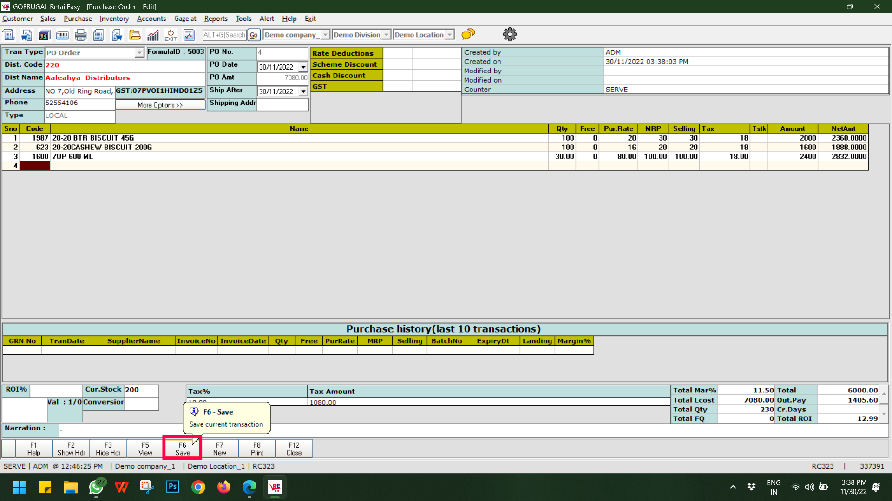Image resolution: width=892 pixels, height=501 pixels.
Task: Click the printer icon in toolbar
Action: pos(80,35)
